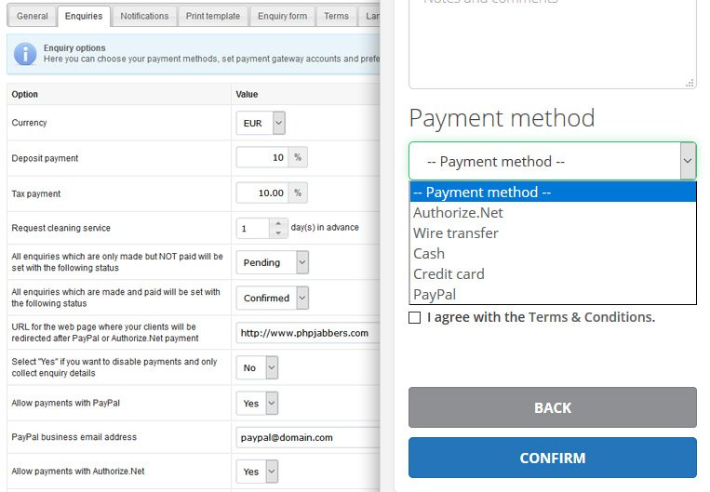Toggle the Allow payments with PayPal dropdown
Viewport: 710px width, 492px height.
pos(257,404)
